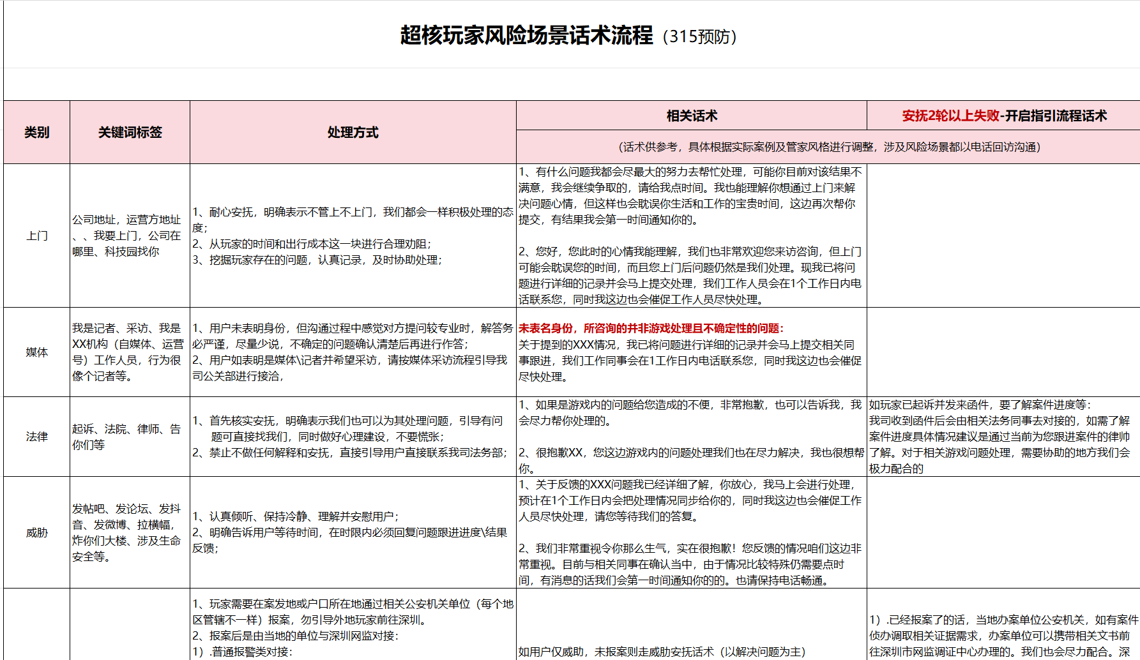The width and height of the screenshot is (1140, 660).
Task: Select the 威胁 category cell
Action: [36, 532]
